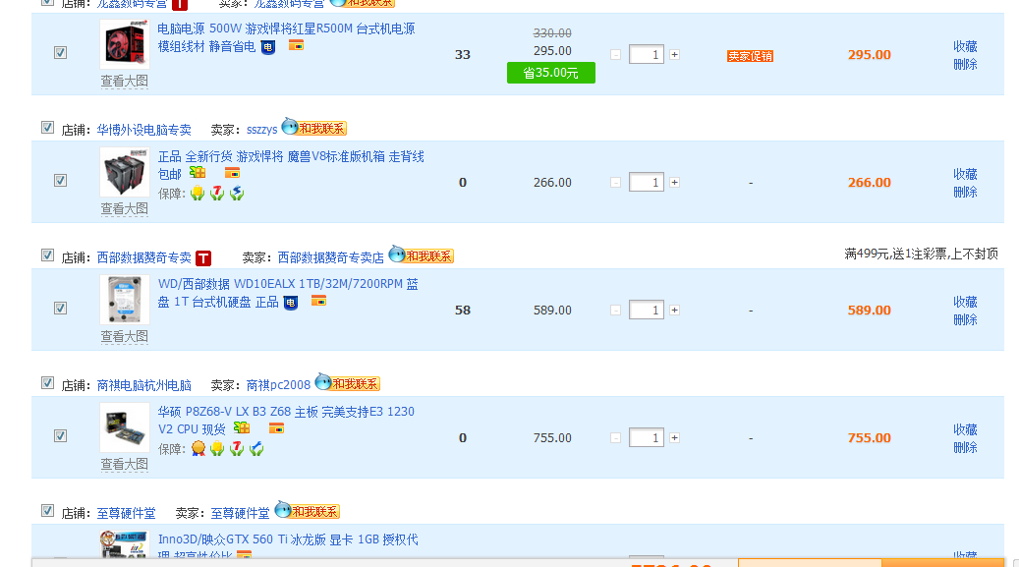This screenshot has width=1019, height=567.
Task: Increase quantity of the 500W power supply
Action: (x=674, y=55)
